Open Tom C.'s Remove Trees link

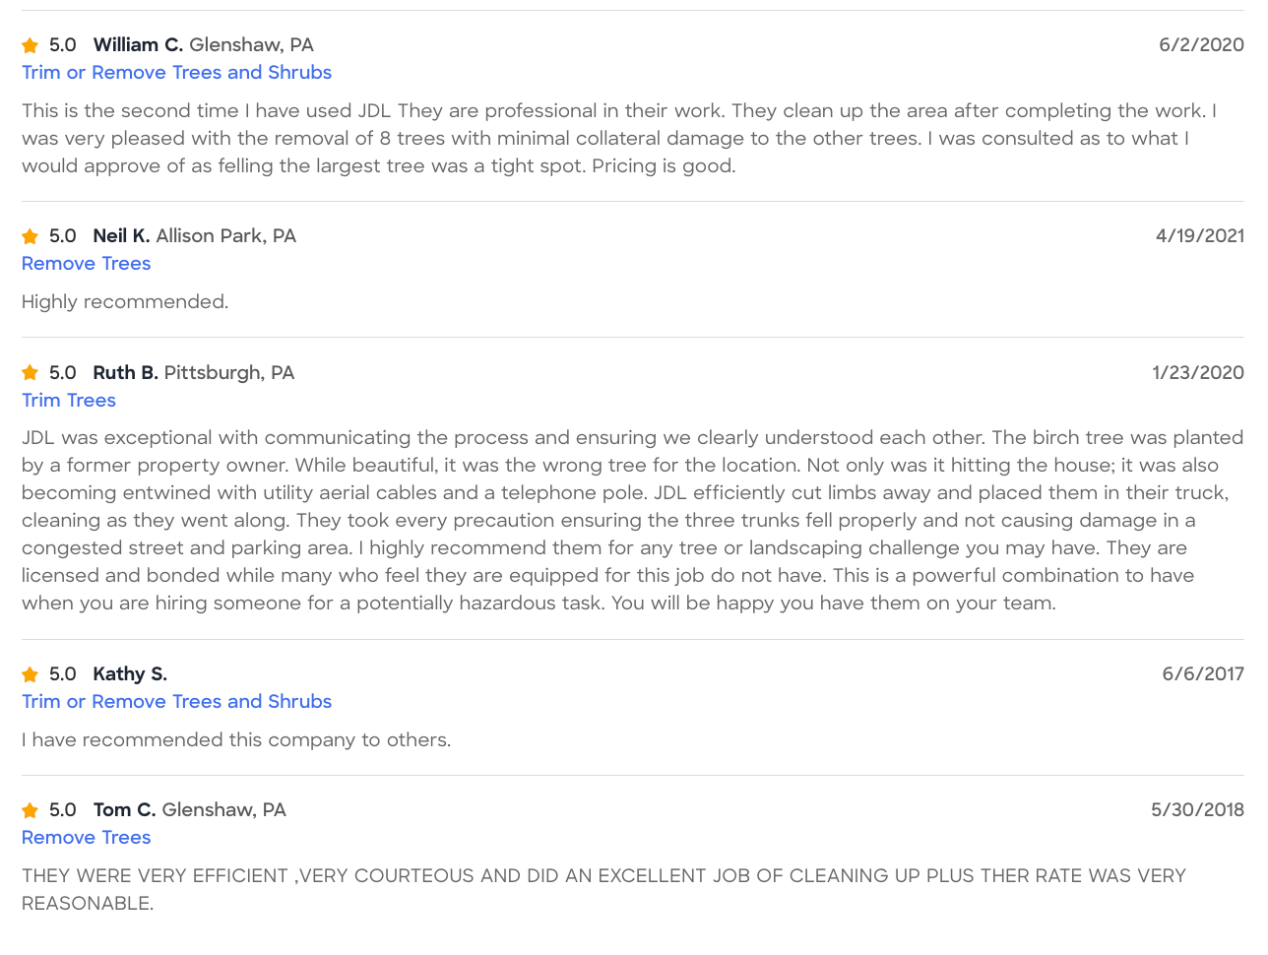click(x=86, y=838)
